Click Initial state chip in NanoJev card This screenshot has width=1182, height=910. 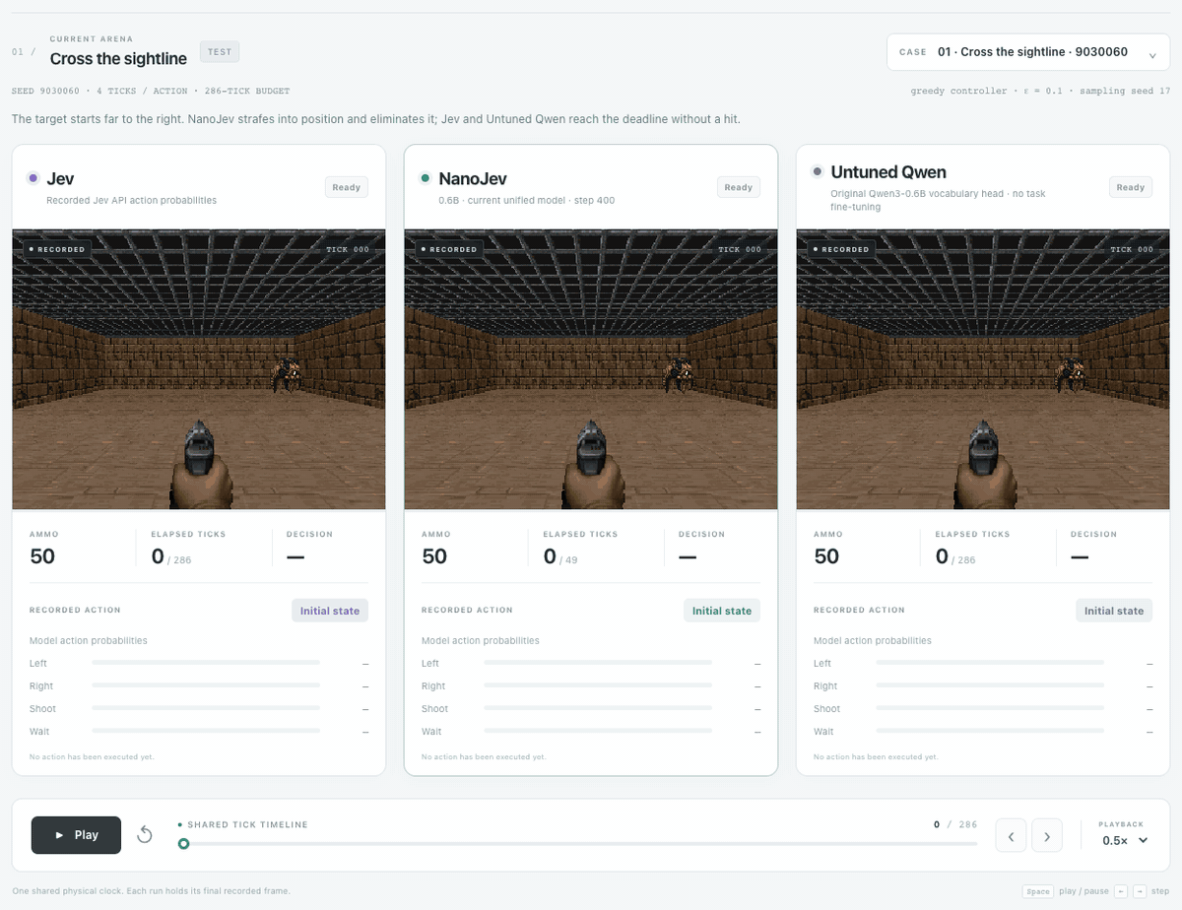click(x=722, y=611)
